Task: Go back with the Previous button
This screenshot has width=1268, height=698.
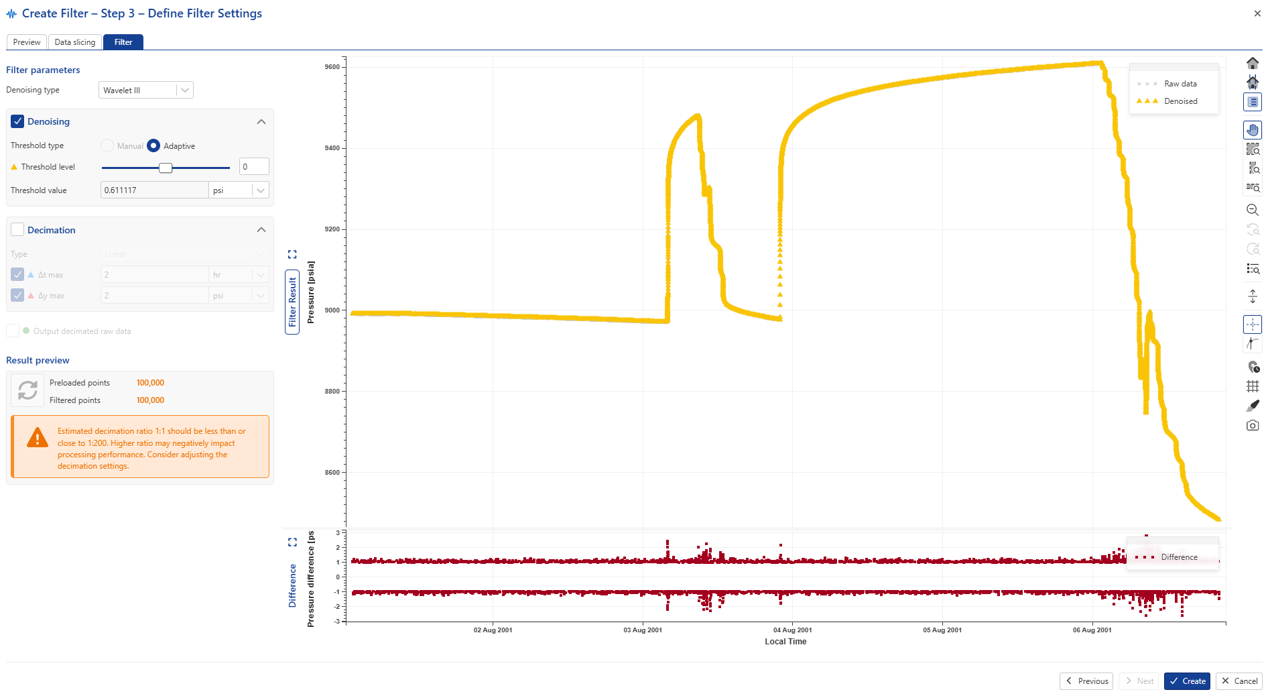Action: [1086, 681]
